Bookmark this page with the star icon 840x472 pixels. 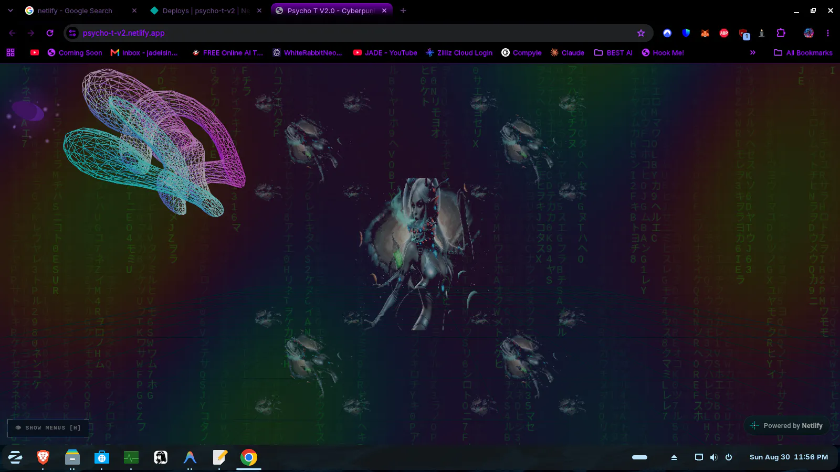(x=641, y=33)
